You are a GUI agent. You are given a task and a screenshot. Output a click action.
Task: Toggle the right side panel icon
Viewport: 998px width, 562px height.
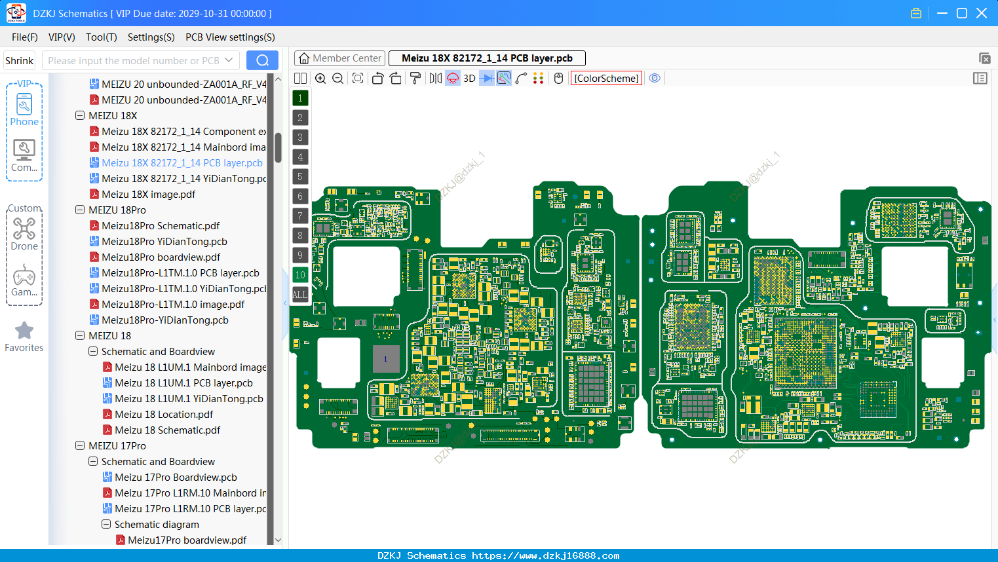point(980,79)
